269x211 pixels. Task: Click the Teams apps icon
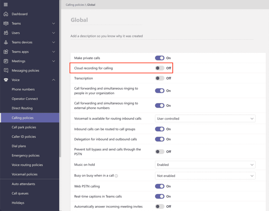(x=6, y=52)
